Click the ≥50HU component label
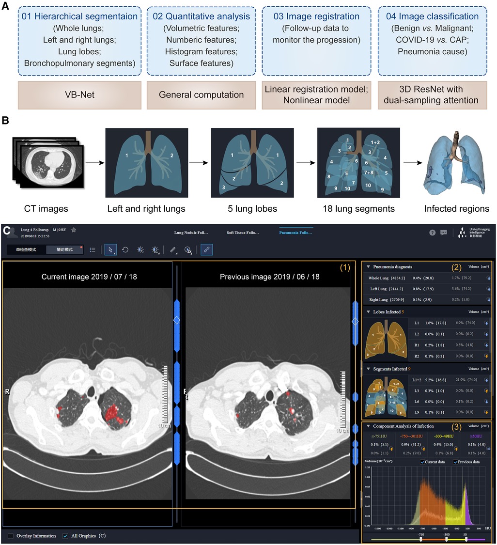This screenshot has height=545, width=497. click(476, 436)
